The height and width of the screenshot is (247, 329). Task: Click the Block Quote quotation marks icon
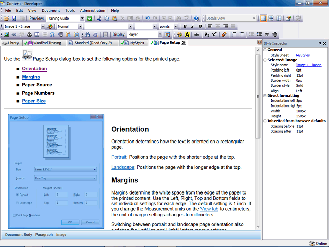pos(267,34)
